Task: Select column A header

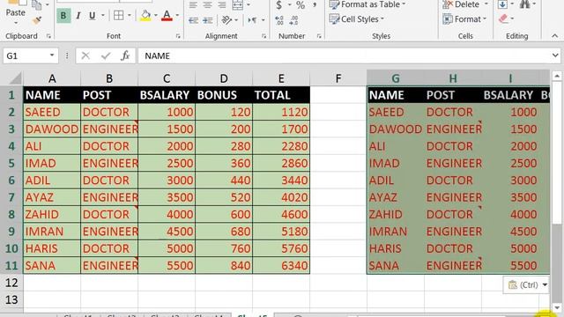Action: 52,78
